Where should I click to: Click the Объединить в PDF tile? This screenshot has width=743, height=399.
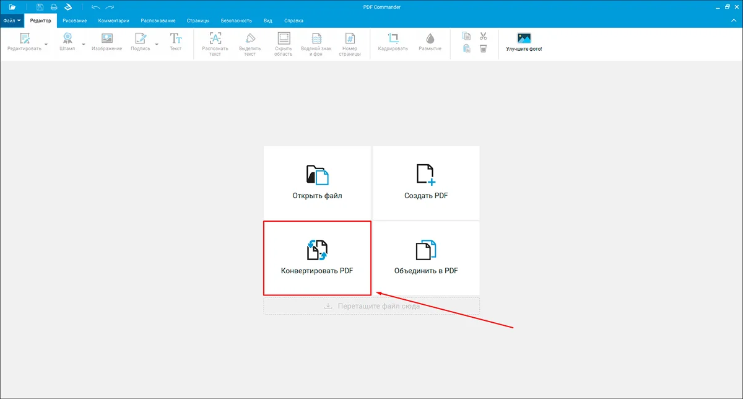click(x=426, y=258)
